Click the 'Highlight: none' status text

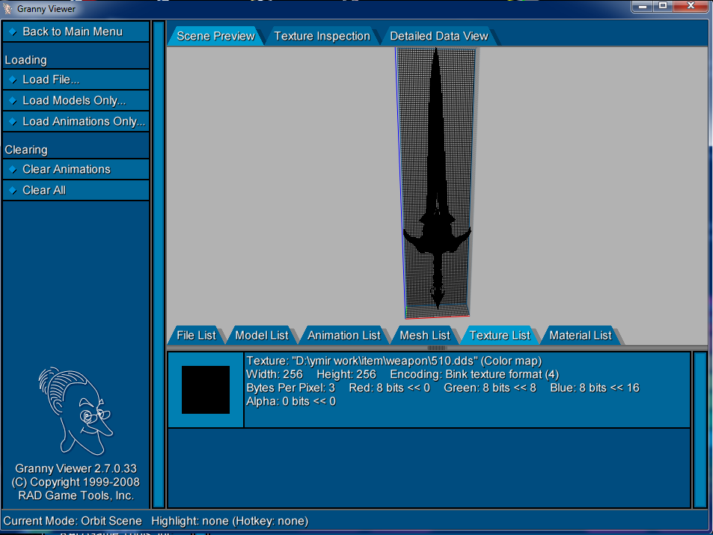(x=190, y=521)
